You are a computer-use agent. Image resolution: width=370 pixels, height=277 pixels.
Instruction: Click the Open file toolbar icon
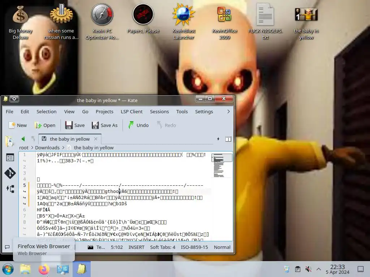pyautogui.click(x=38, y=125)
